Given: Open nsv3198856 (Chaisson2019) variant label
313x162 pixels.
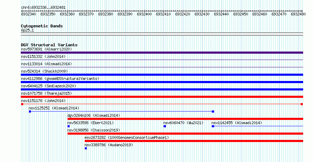Looking at the screenshot, I should 94,130.
